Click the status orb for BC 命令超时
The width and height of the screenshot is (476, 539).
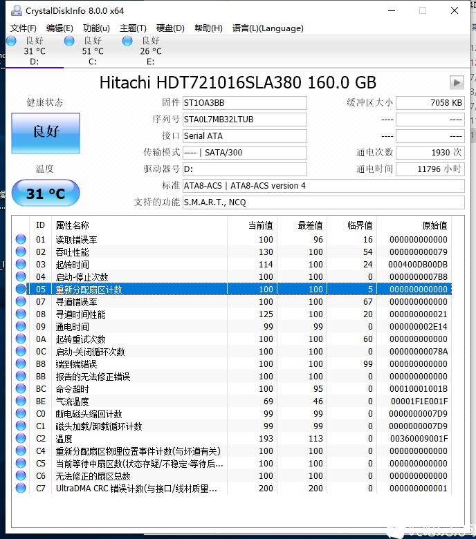(x=21, y=388)
